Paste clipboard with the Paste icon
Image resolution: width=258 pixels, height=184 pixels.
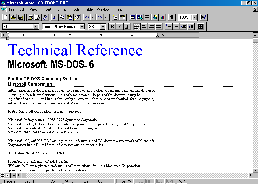click(70, 17)
